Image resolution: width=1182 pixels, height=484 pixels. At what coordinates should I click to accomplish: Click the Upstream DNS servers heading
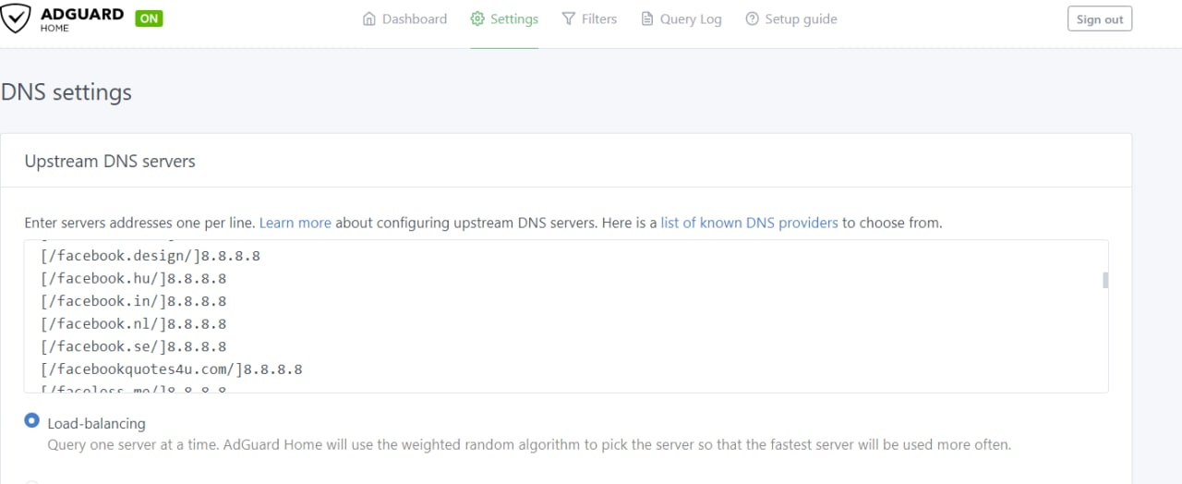[110, 161]
